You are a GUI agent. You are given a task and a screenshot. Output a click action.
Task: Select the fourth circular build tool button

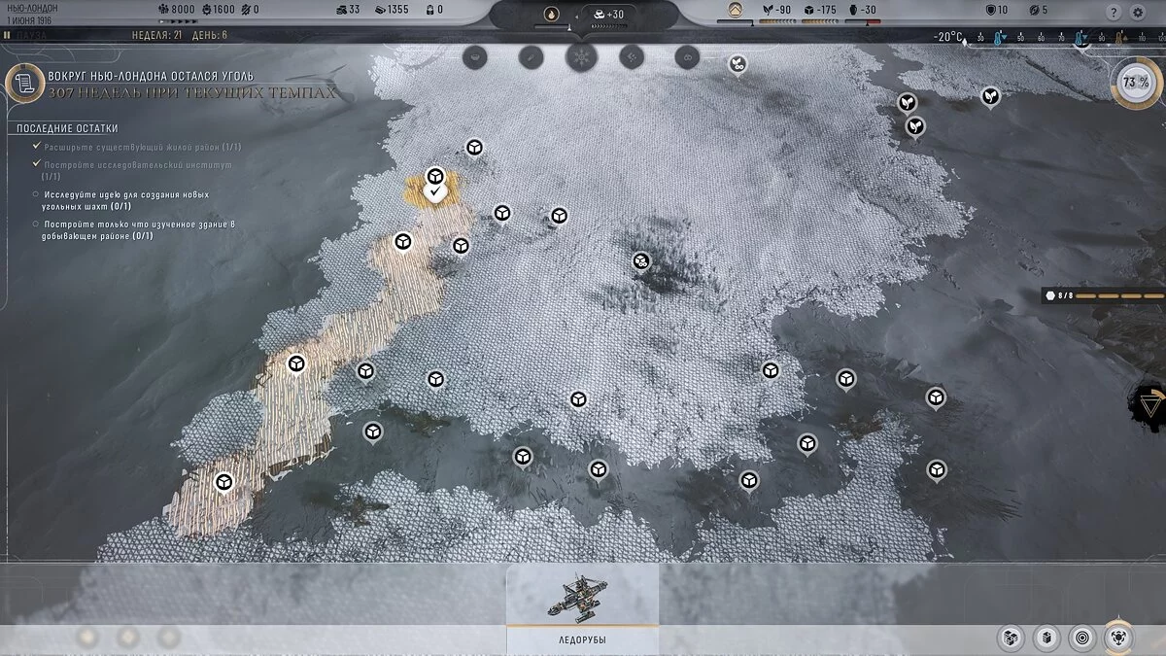[632, 55]
